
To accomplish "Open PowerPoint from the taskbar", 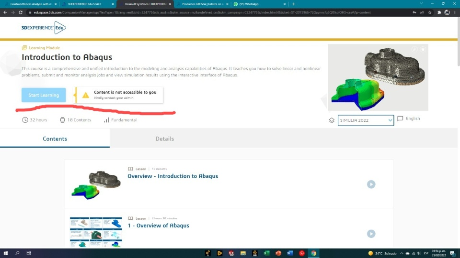I will pos(278,253).
